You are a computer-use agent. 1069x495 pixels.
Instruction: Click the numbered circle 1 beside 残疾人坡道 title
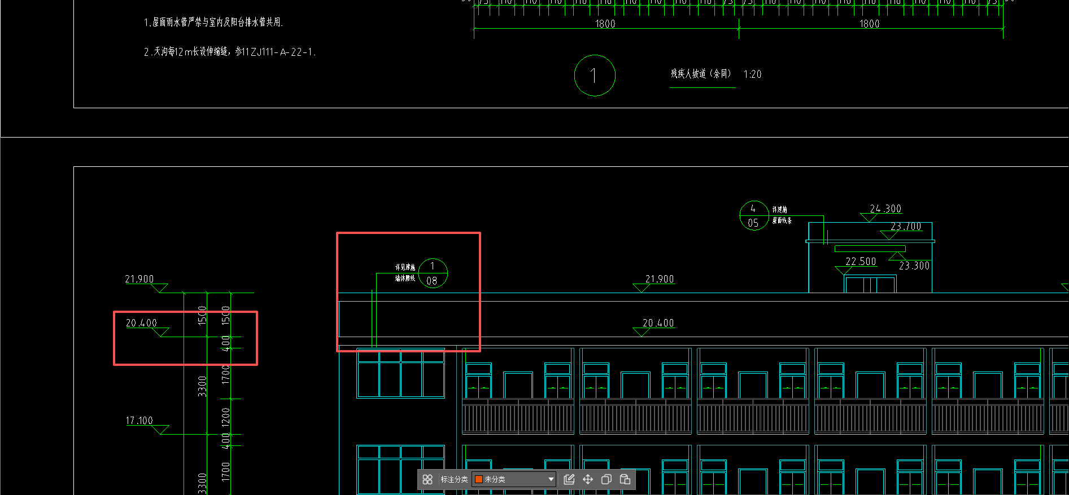click(x=595, y=76)
